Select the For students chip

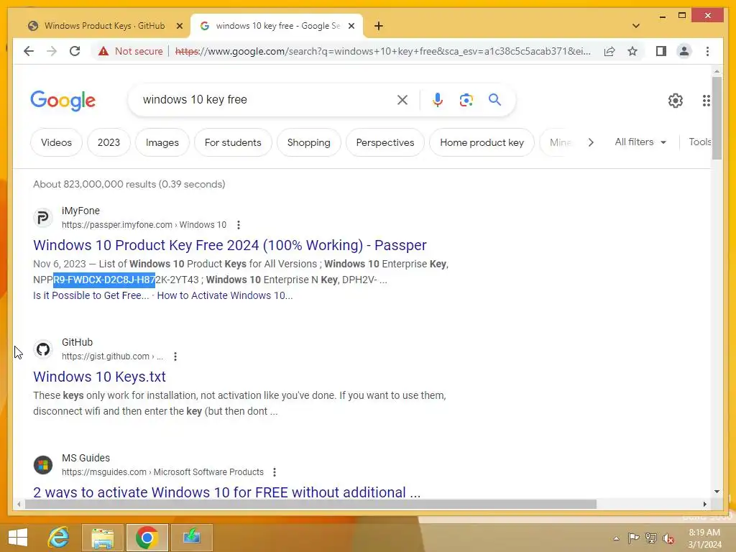[233, 142]
